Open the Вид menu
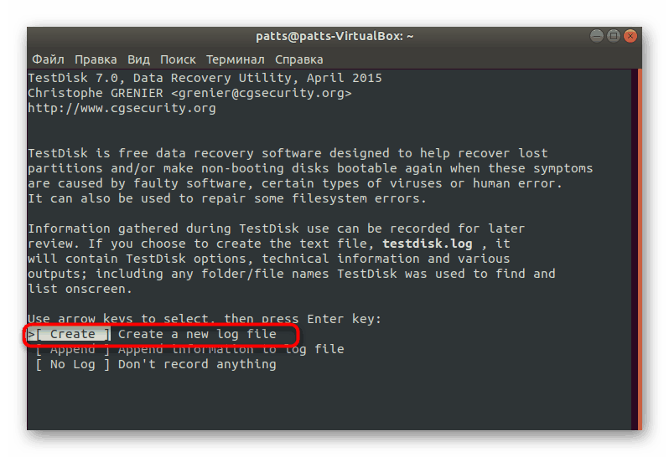This screenshot has height=457, width=669. [x=138, y=59]
